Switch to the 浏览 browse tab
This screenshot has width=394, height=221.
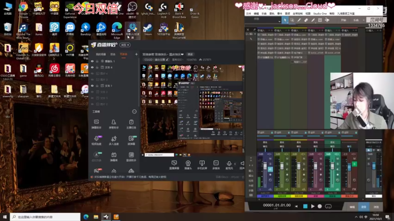coord(376,207)
